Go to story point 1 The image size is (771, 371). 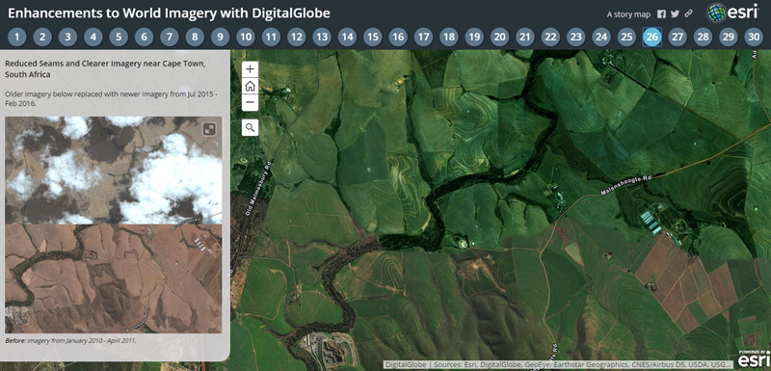pyautogui.click(x=17, y=37)
